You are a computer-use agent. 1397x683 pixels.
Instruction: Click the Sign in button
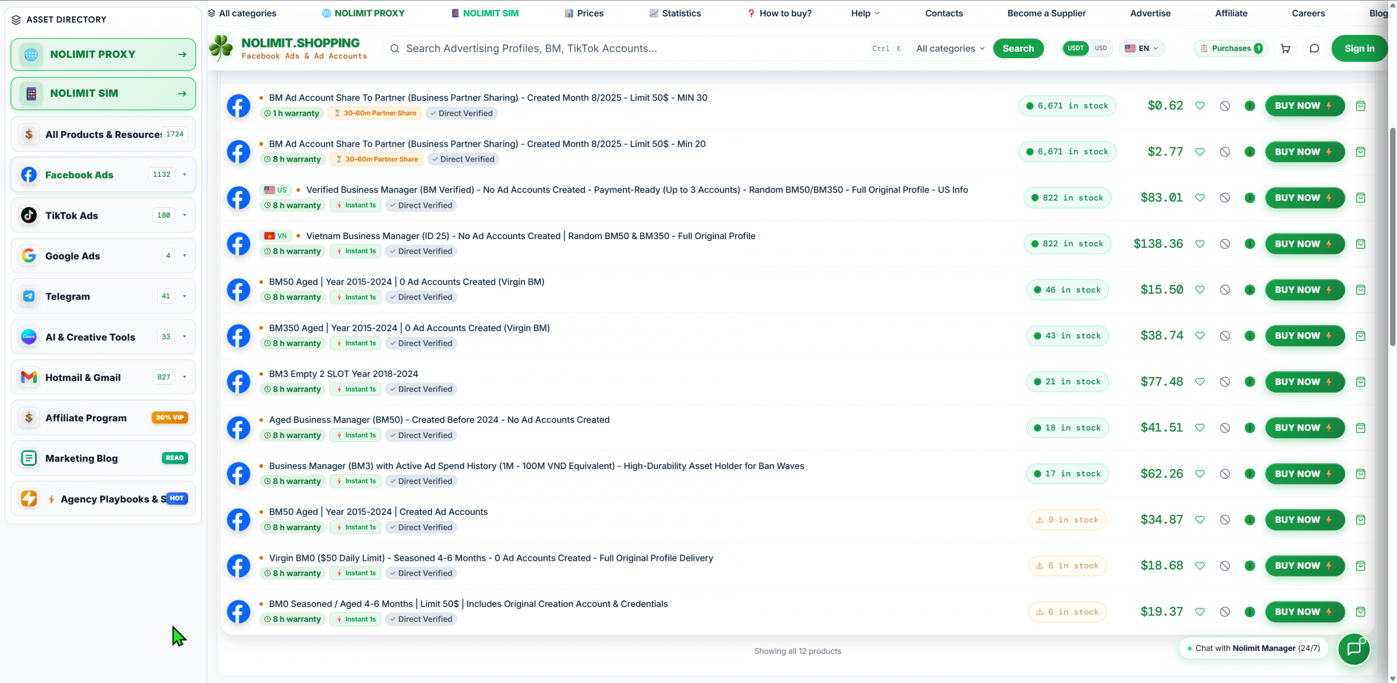(x=1359, y=49)
